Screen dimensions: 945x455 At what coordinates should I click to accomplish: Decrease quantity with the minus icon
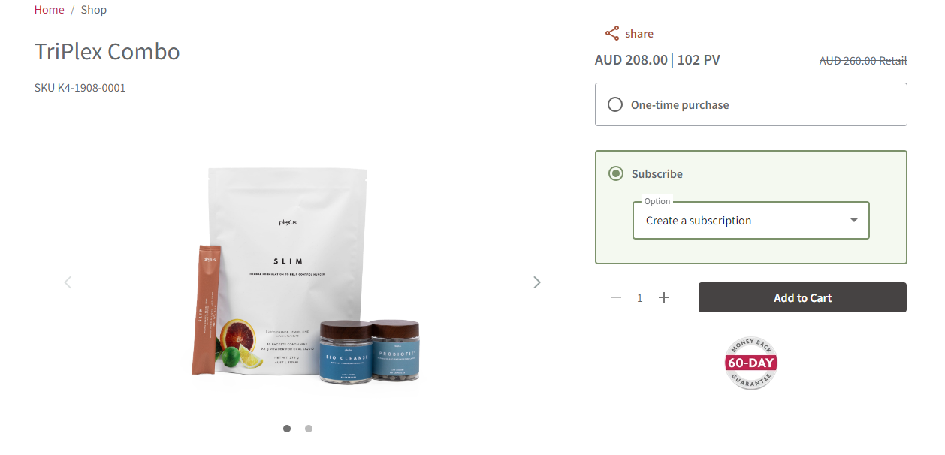[x=616, y=297]
